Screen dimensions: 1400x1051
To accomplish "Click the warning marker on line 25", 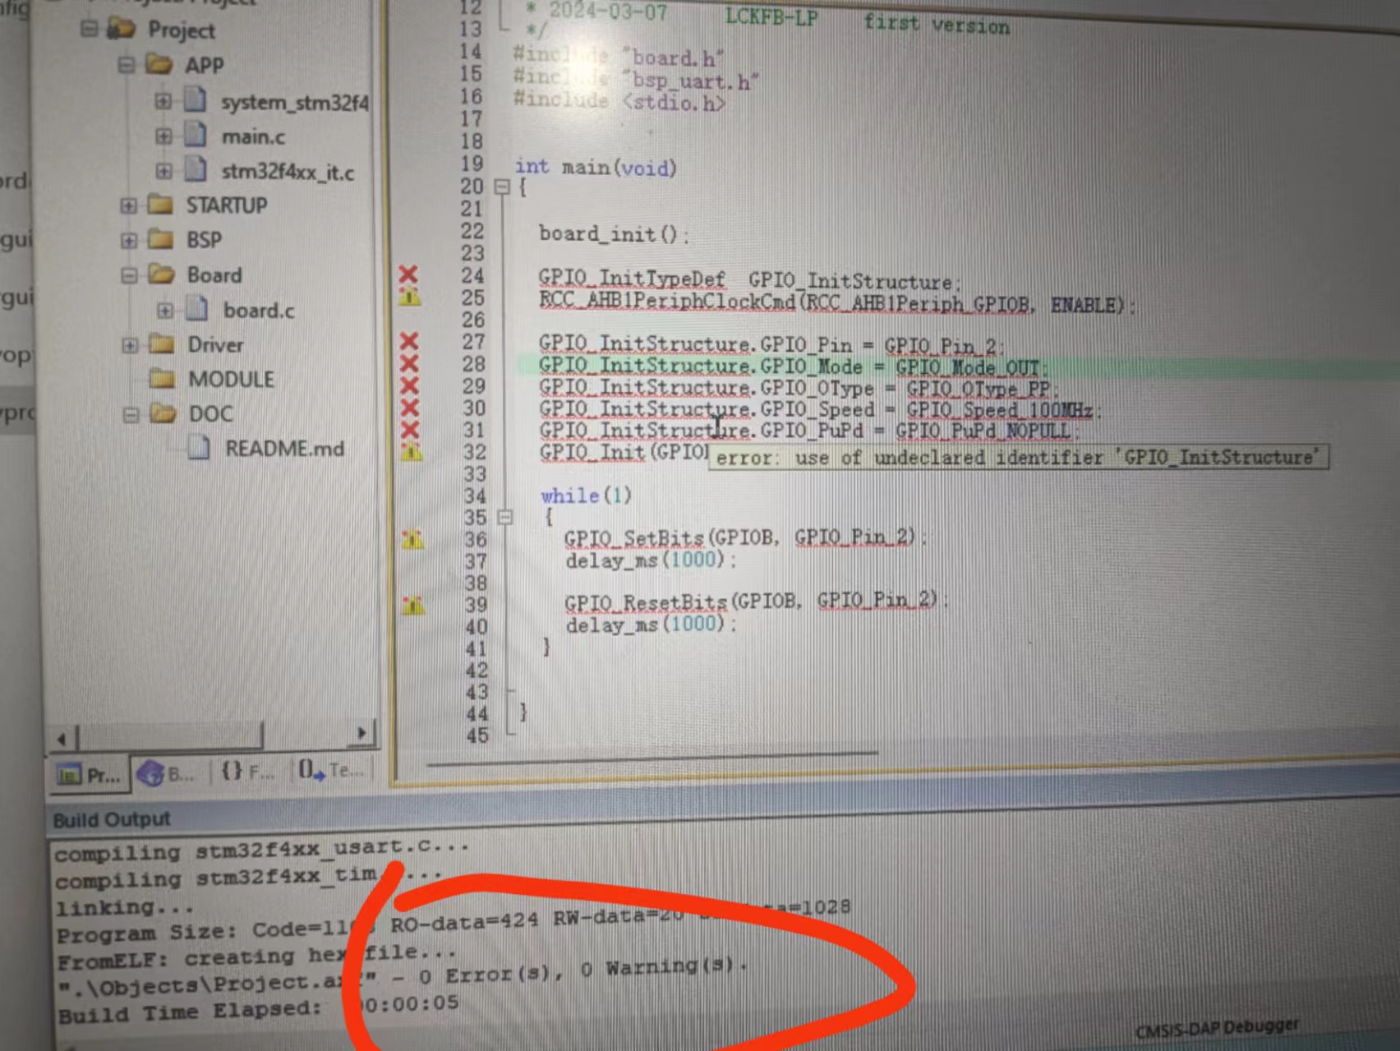I will [x=409, y=296].
